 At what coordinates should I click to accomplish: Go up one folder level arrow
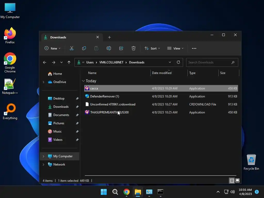coord(69,62)
